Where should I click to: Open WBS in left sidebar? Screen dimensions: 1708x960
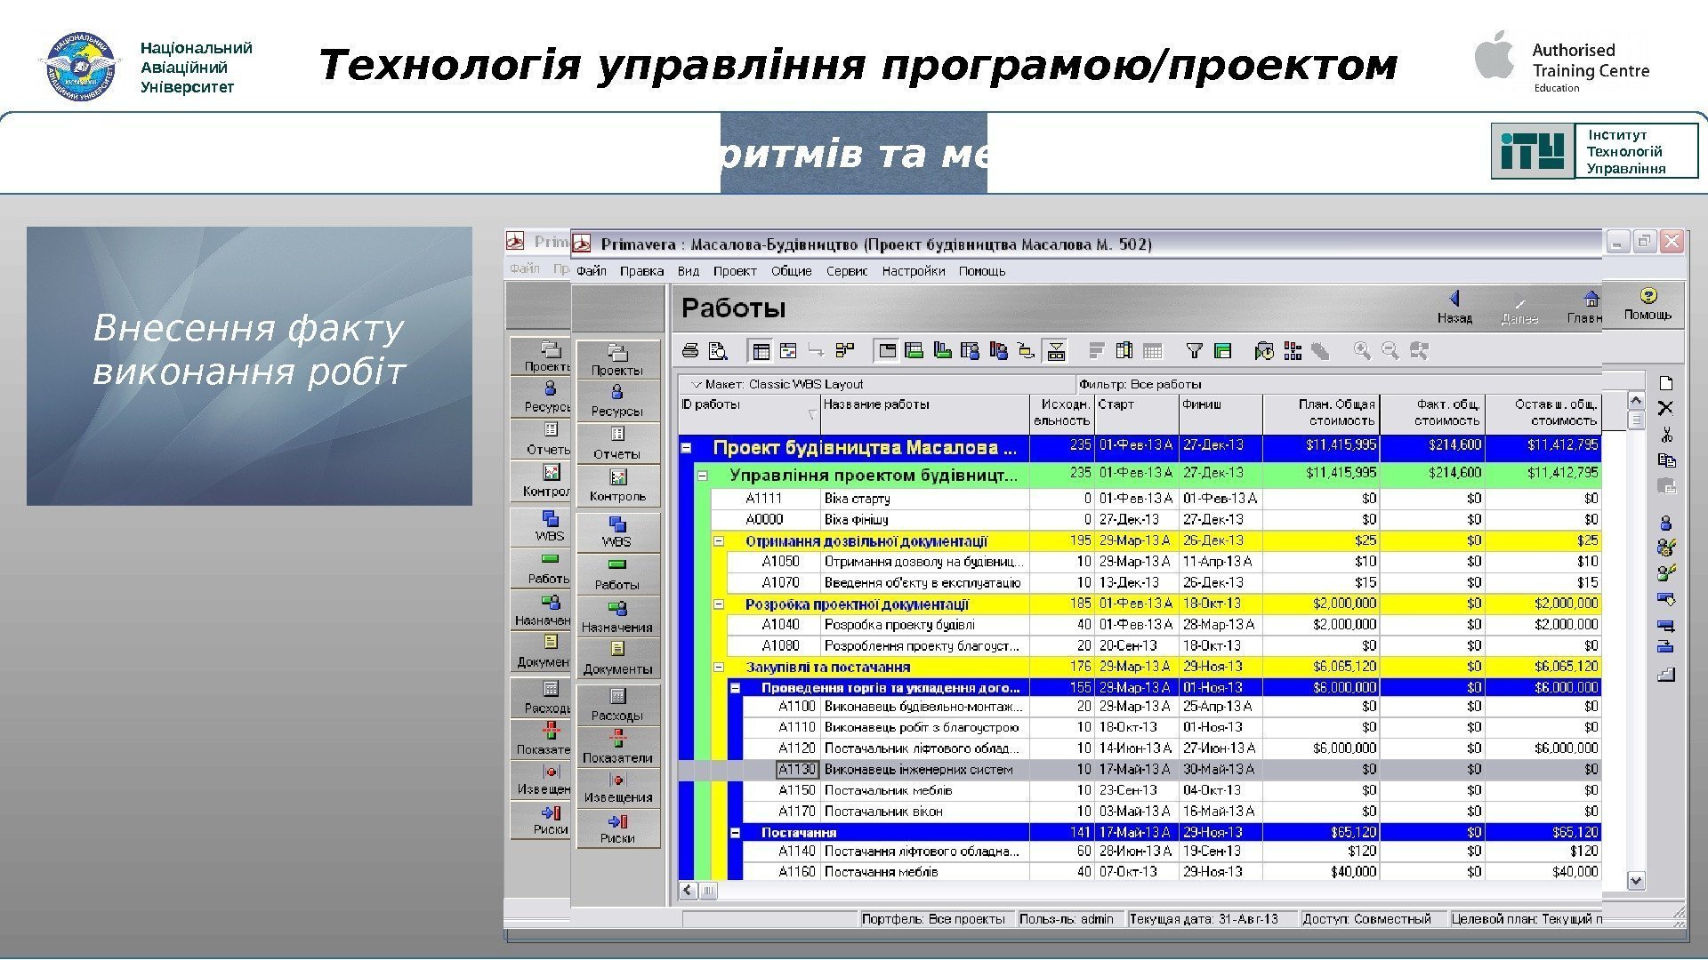(x=616, y=532)
